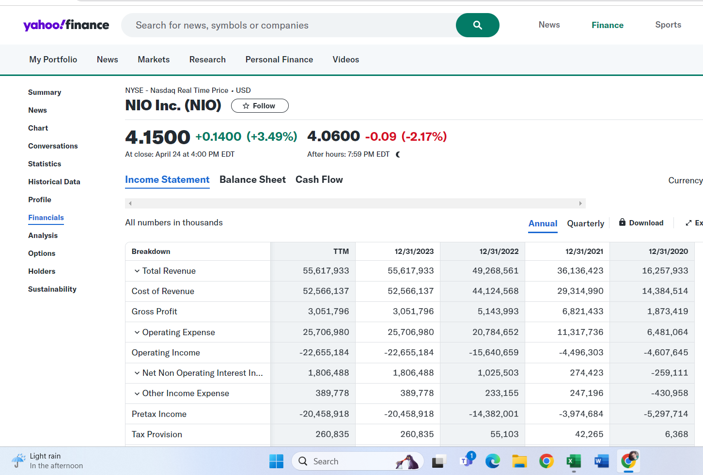Open the Analysis sidebar link
The width and height of the screenshot is (703, 475).
43,236
